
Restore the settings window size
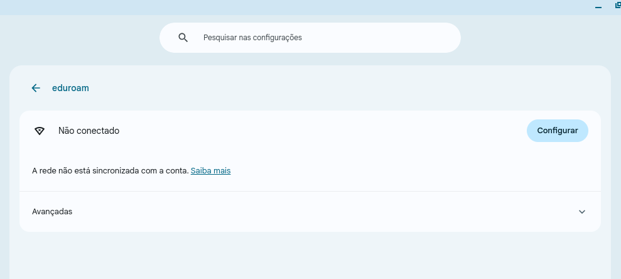pos(618,5)
